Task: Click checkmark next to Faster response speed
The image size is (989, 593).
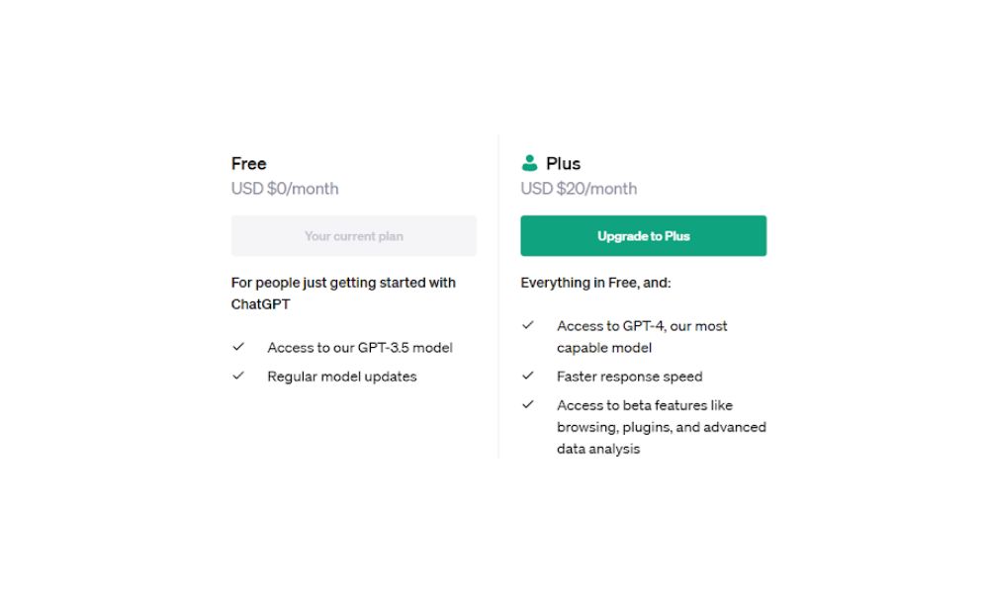Action: (x=528, y=376)
